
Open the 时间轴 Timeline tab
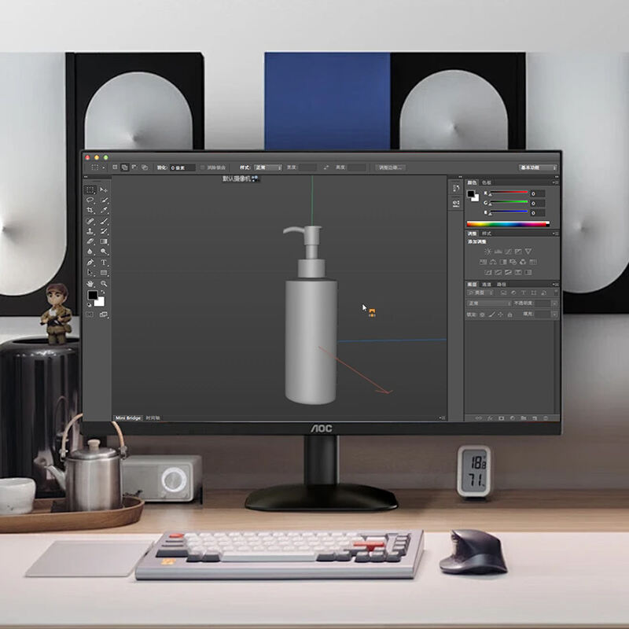click(x=153, y=418)
